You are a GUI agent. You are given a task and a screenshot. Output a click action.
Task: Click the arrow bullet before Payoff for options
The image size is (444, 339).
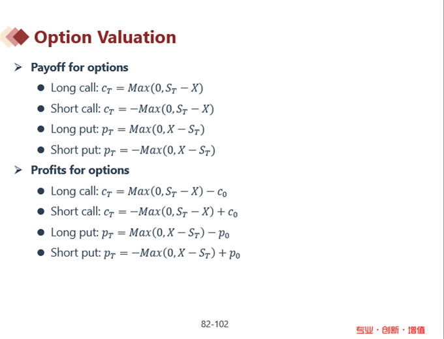[18, 67]
